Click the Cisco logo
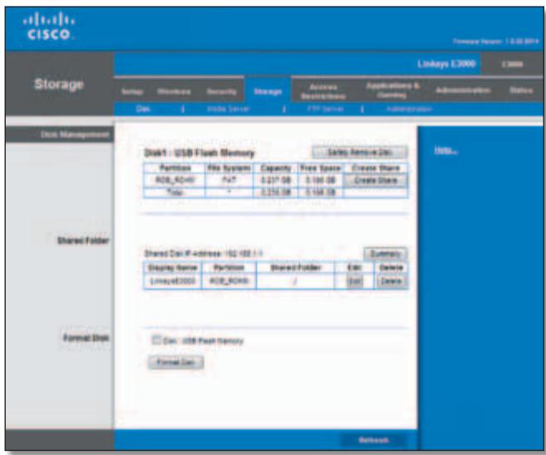 tap(48, 27)
